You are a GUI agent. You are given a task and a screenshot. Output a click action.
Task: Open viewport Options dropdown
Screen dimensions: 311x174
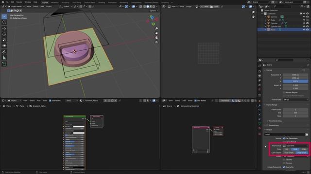[x=154, y=11]
